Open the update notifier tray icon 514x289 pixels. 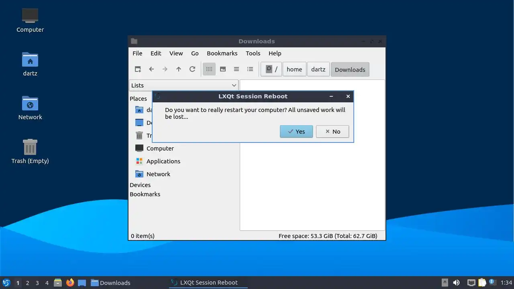click(x=493, y=283)
